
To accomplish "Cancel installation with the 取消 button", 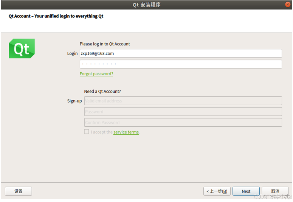I will click(275, 191).
